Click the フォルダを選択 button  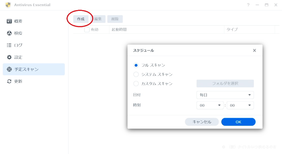pyautogui.click(x=225, y=83)
